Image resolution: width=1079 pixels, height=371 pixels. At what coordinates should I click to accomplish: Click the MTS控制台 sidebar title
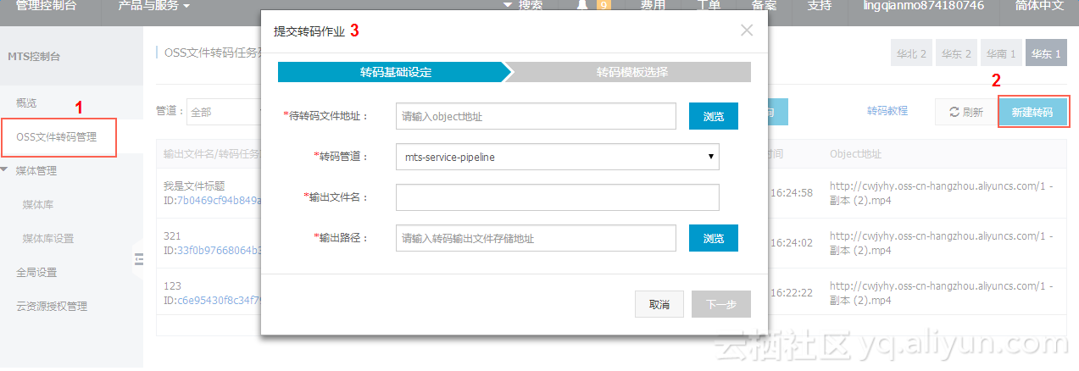(33, 57)
